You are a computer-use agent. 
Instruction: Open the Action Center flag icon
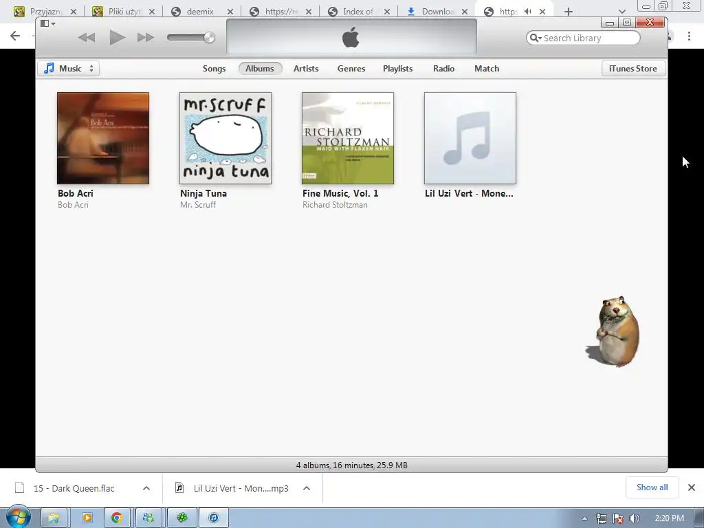[x=618, y=518]
